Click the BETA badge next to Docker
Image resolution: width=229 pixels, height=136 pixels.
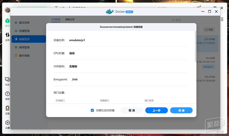129,12
